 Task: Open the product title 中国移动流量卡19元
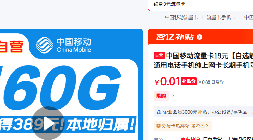click(203, 61)
